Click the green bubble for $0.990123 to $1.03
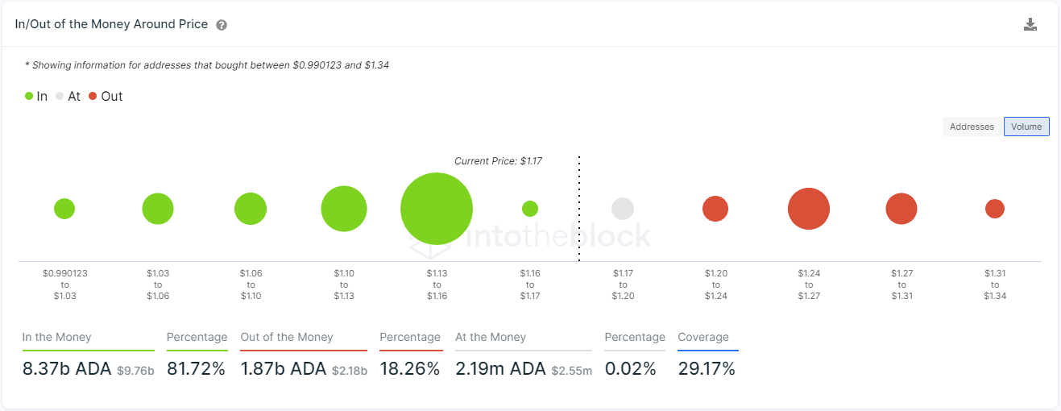The width and height of the screenshot is (1061, 411). pos(64,209)
